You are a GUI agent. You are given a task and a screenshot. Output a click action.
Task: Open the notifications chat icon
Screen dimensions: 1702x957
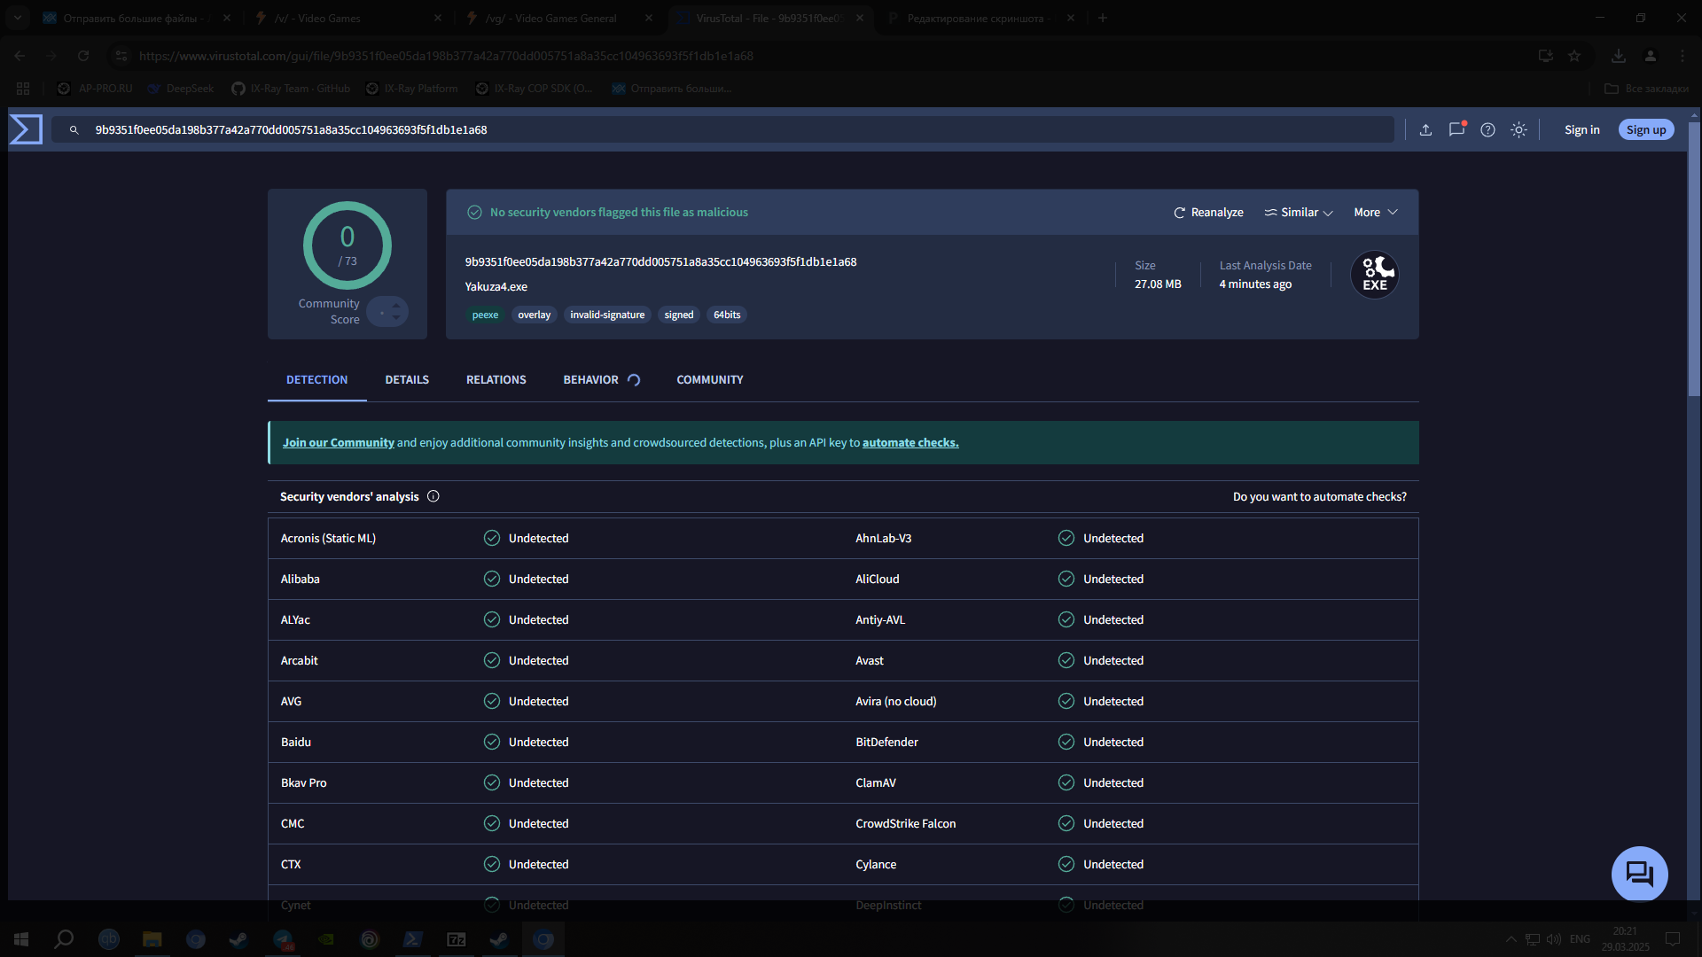tap(1456, 129)
